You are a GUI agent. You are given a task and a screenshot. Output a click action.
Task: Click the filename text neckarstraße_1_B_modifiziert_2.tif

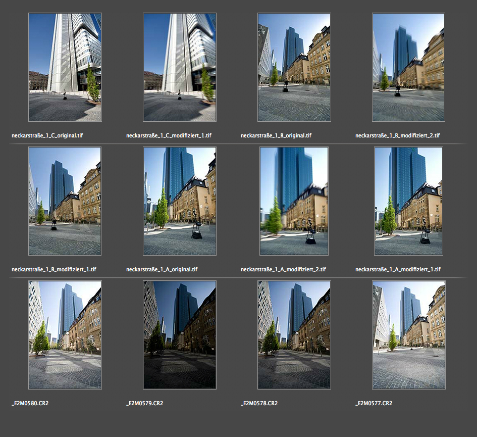click(x=398, y=135)
